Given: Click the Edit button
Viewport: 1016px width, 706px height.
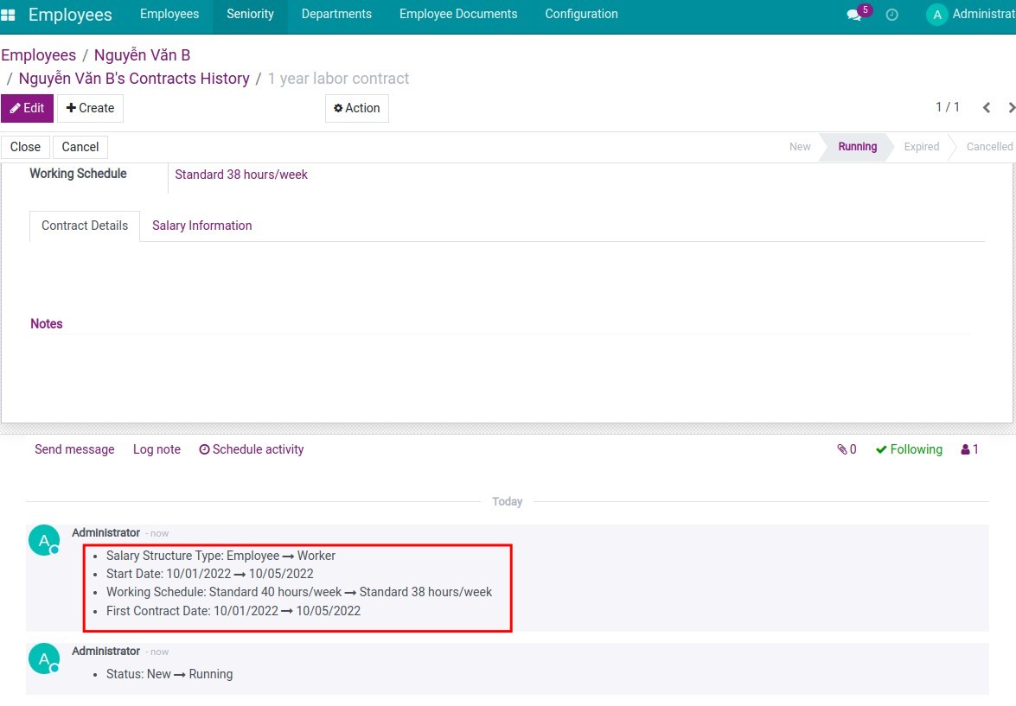Looking at the screenshot, I should 28,108.
